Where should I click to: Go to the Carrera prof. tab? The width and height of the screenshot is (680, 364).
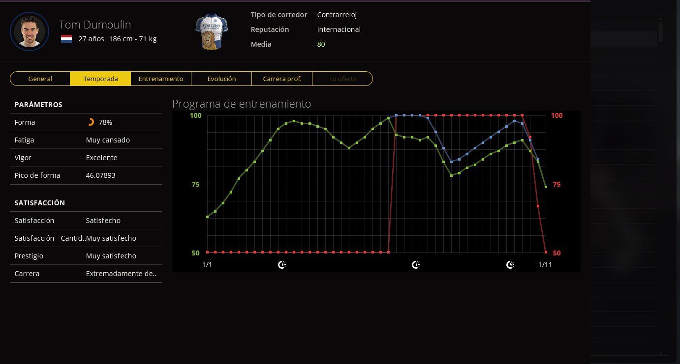click(282, 79)
